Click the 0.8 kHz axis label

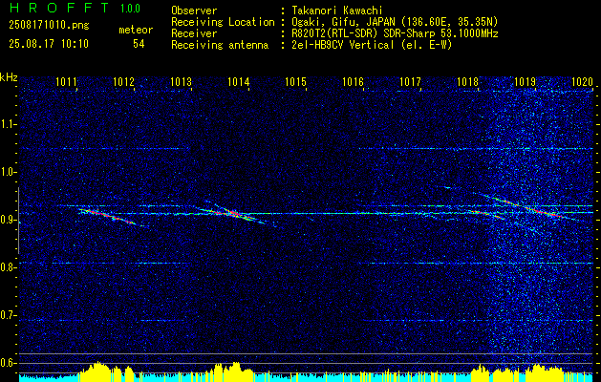[x=8, y=267]
